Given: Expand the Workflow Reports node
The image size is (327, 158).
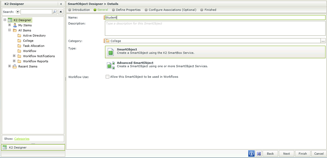Looking at the screenshot, I should 14,61.
